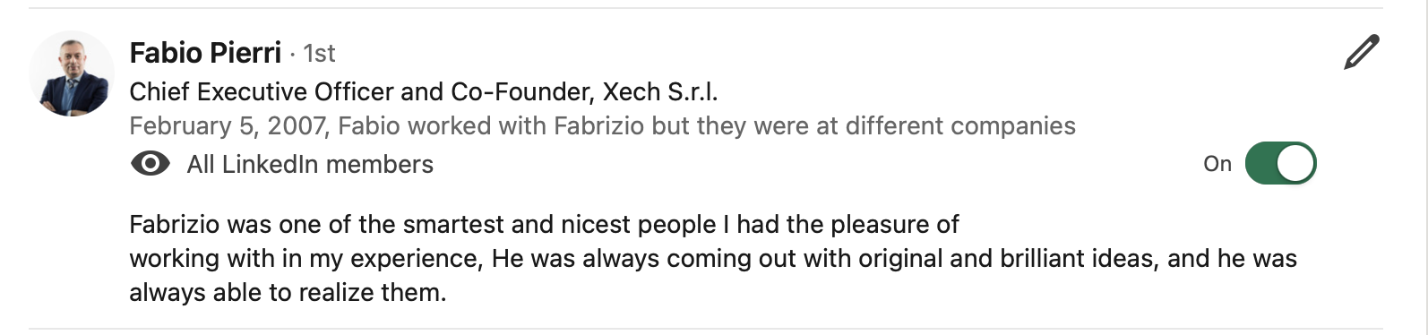The height and width of the screenshot is (335, 1428).
Task: Turn off the recommendation visibility switch
Action: coord(1280,164)
